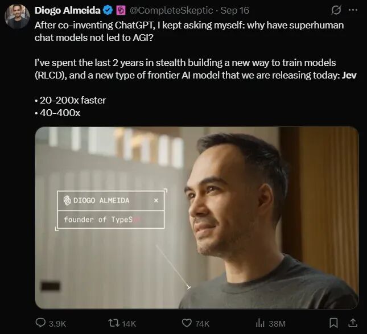Click the 38M views count
Image resolution: width=367 pixels, height=334 pixels.
pyautogui.click(x=277, y=324)
